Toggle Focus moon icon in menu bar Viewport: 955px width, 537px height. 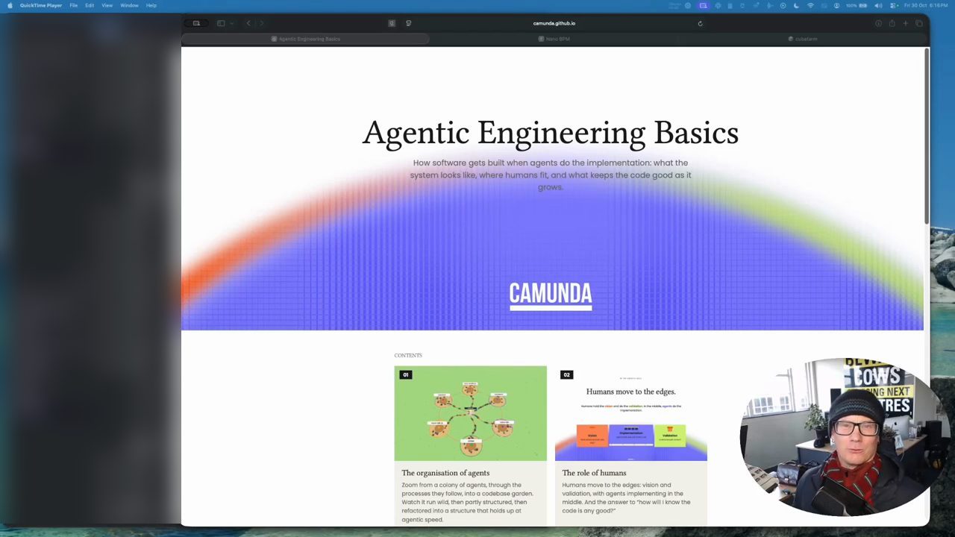[x=797, y=5]
